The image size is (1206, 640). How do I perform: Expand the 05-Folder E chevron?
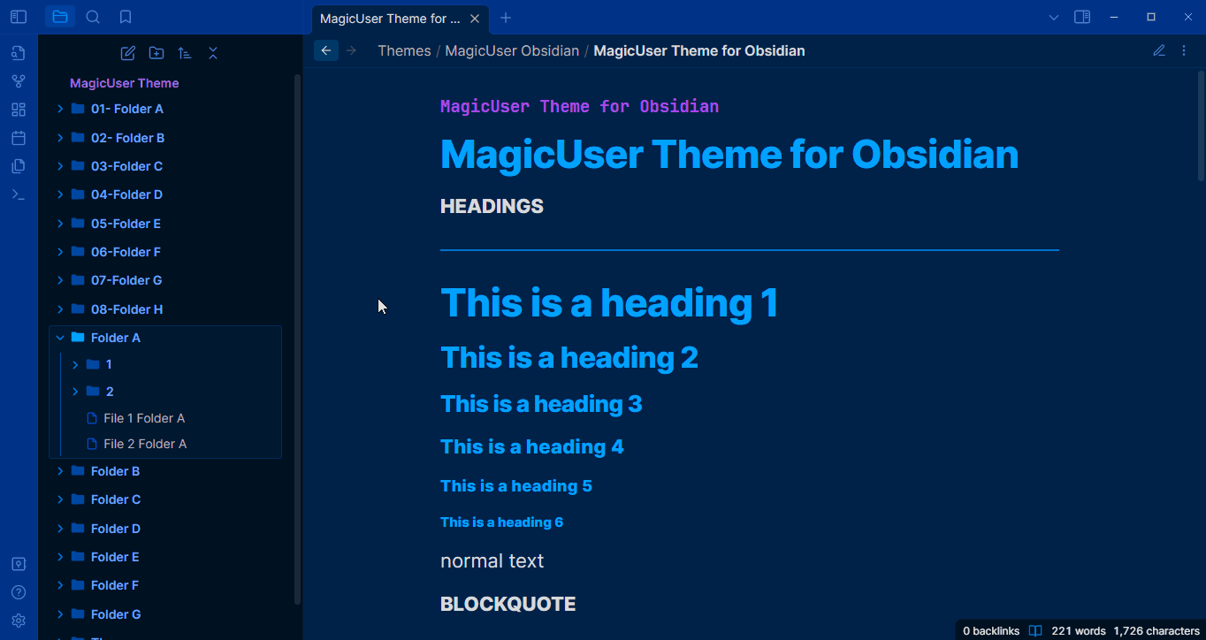pos(60,224)
